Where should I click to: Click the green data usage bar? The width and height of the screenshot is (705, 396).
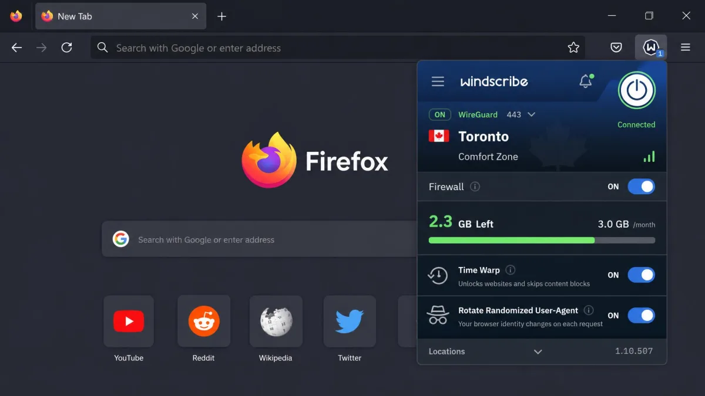(512, 240)
